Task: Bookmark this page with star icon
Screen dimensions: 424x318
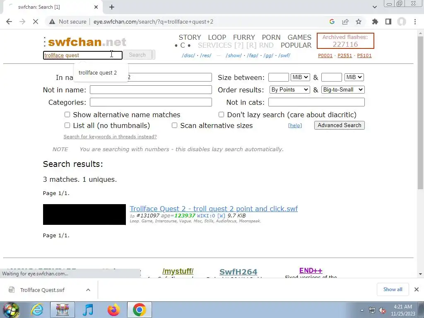Action: click(359, 22)
